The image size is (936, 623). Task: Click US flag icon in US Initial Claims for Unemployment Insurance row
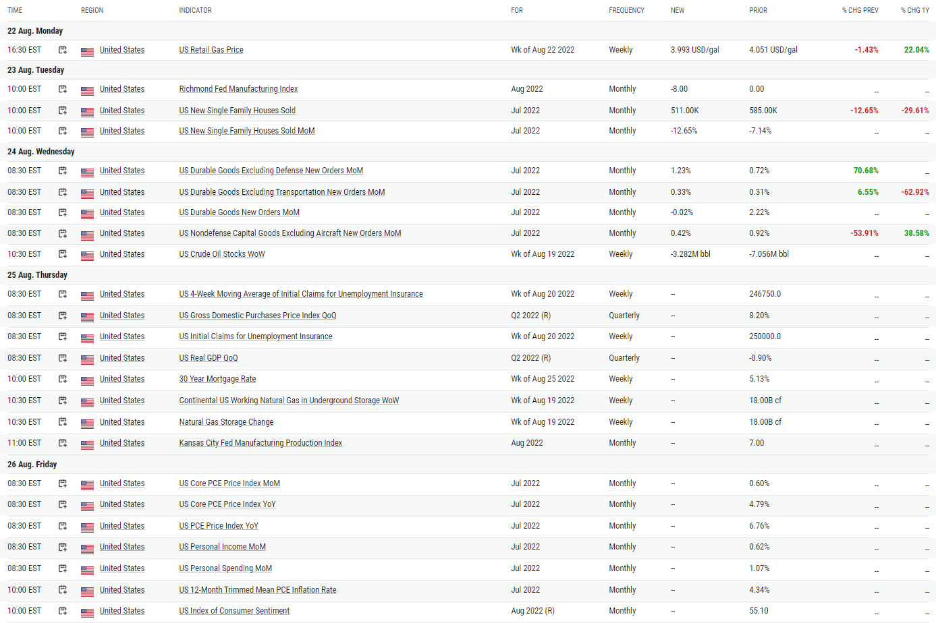click(x=87, y=338)
